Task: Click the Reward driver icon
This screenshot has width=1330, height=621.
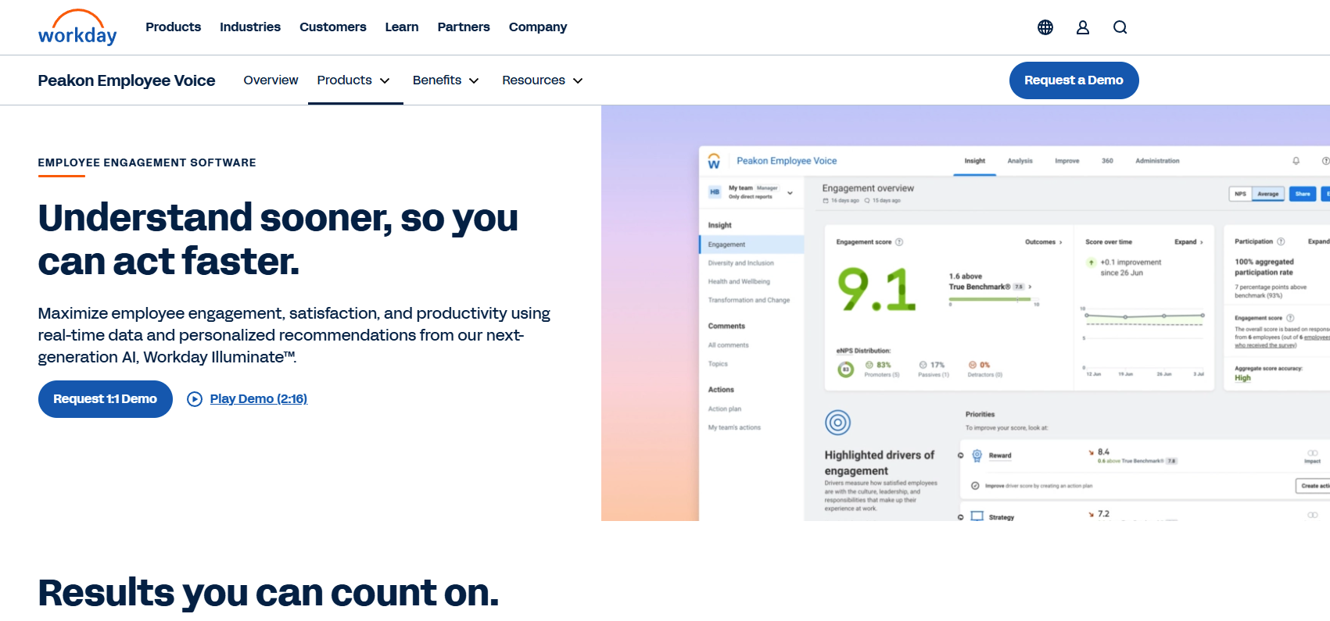Action: [x=977, y=455]
